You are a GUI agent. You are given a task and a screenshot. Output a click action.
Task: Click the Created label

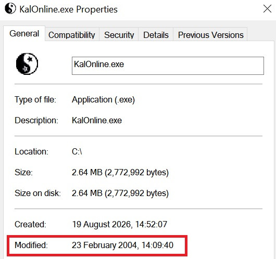(x=30, y=224)
